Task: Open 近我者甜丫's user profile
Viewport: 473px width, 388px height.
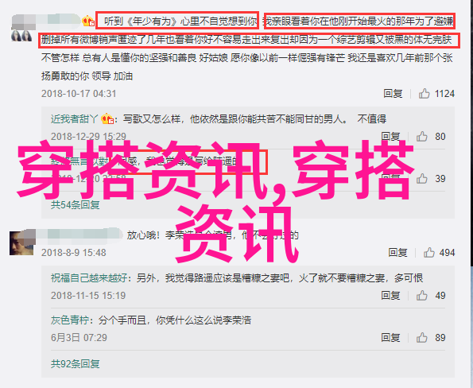Action: tap(74, 119)
